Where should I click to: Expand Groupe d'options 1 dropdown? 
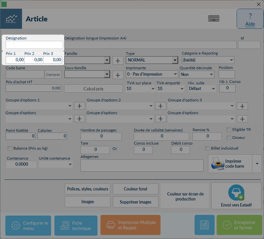tap(39, 106)
